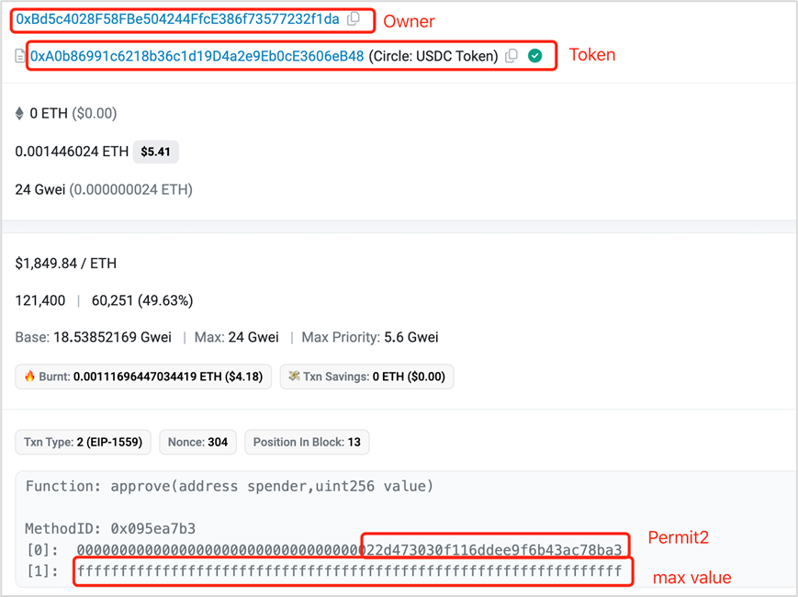
Task: Click the money icon in Txn Savings
Action: (x=294, y=377)
